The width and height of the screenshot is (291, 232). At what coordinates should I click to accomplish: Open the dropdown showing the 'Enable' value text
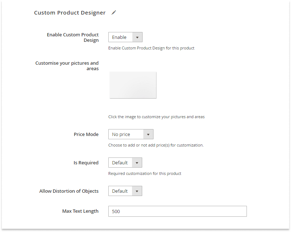coord(119,37)
